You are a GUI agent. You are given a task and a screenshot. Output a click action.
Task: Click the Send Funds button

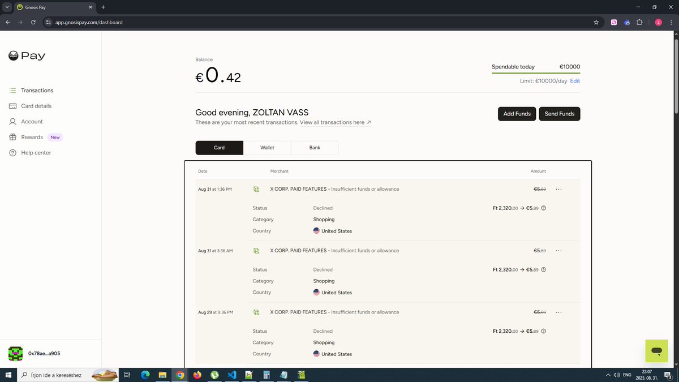tap(559, 114)
